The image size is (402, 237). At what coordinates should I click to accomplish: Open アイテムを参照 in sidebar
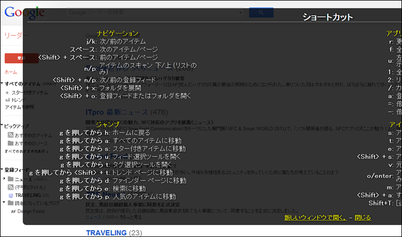20,107
